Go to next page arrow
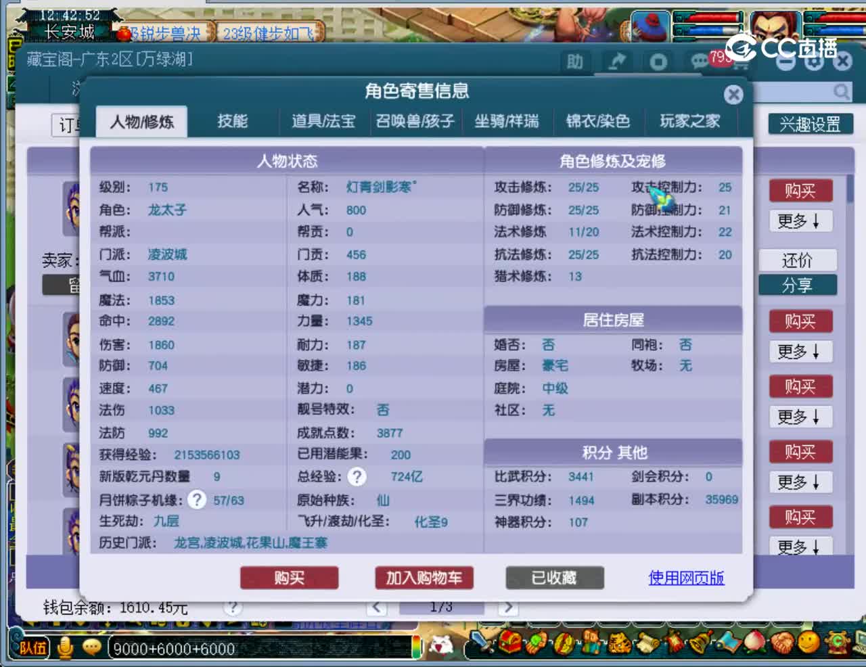The width and height of the screenshot is (866, 667). [x=507, y=607]
